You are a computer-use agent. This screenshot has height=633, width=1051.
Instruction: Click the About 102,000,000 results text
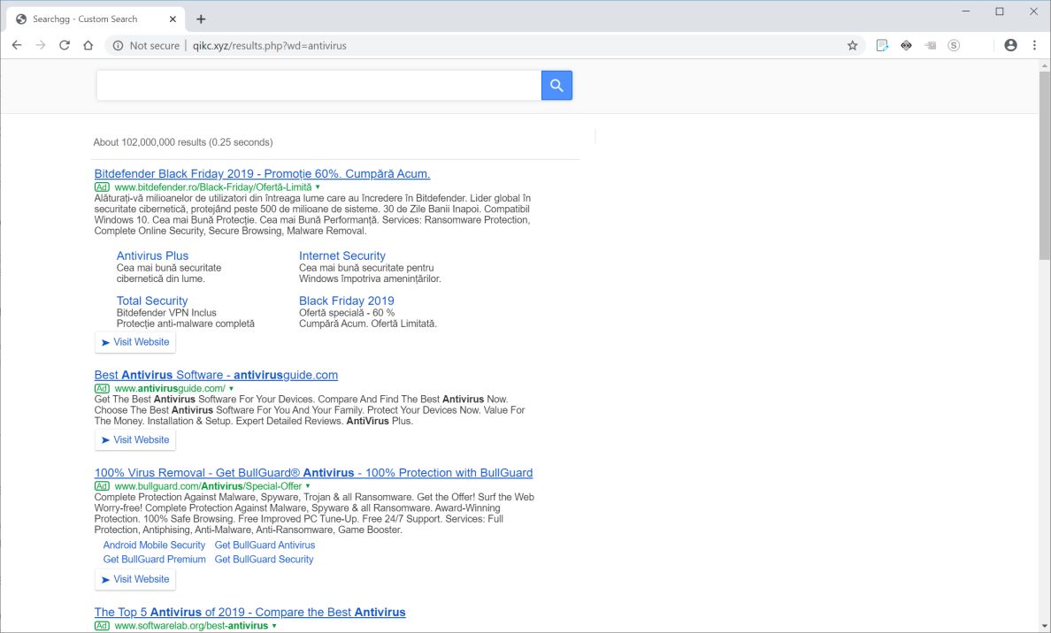tap(182, 142)
